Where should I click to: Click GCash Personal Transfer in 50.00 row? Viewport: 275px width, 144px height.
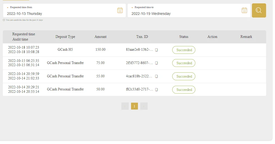click(65, 89)
